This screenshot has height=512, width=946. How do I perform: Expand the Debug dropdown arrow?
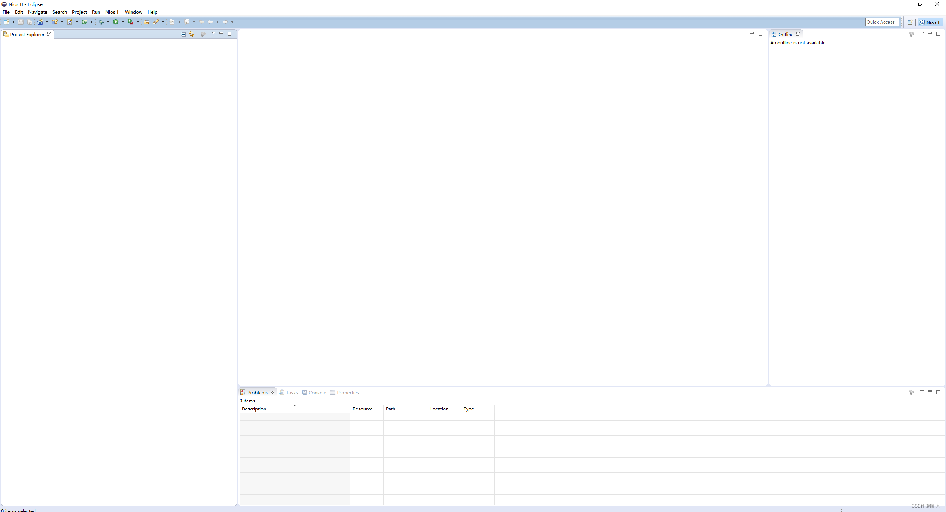coord(108,22)
